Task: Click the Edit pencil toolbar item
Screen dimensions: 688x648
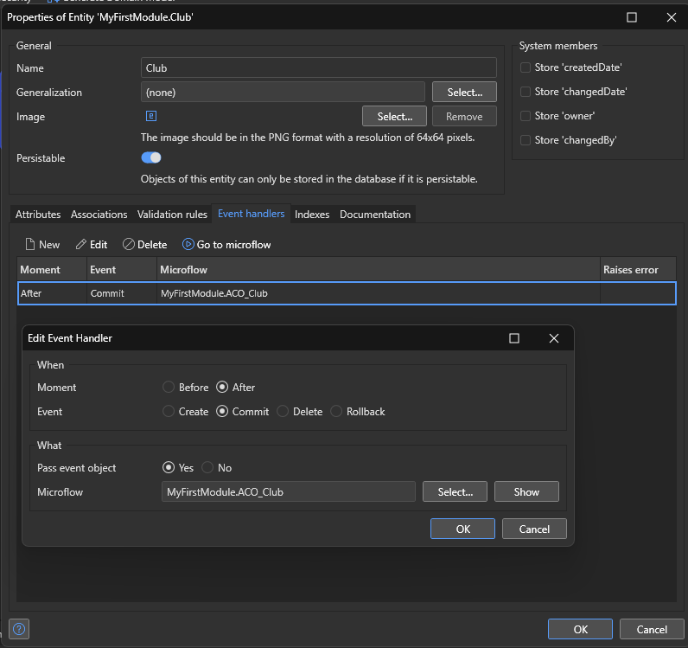Action: (x=92, y=244)
